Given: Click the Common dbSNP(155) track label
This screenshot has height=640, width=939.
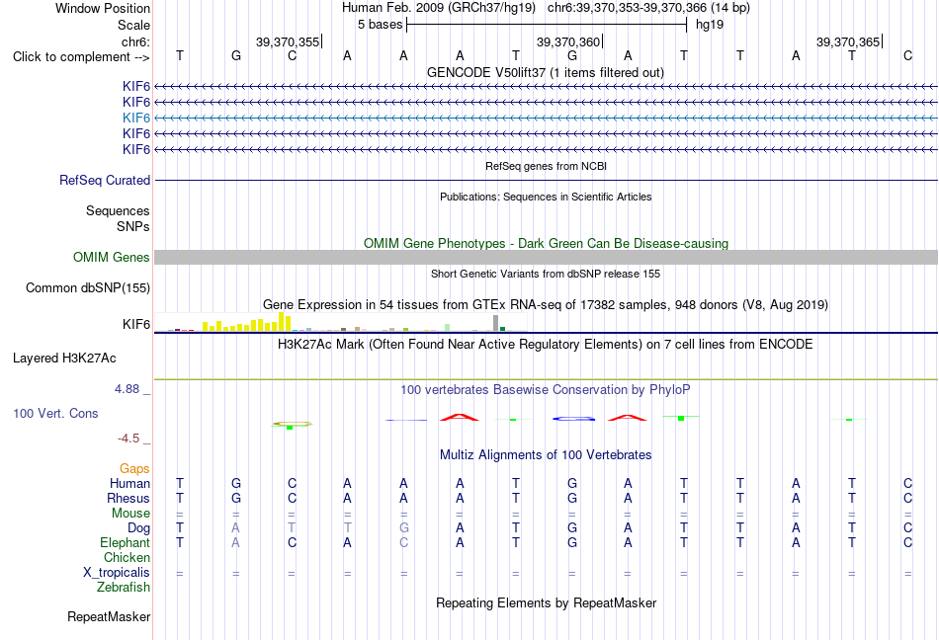Looking at the screenshot, I should click(88, 287).
